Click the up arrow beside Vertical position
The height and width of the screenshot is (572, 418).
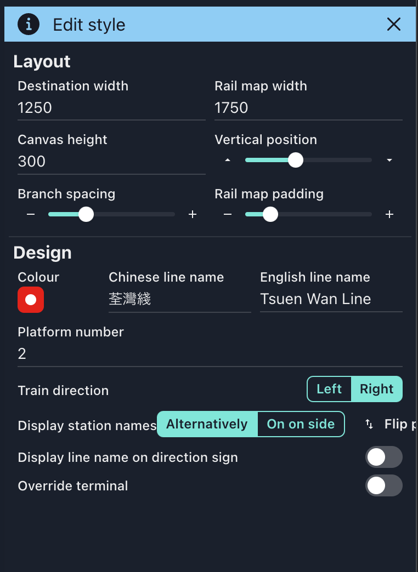point(228,159)
